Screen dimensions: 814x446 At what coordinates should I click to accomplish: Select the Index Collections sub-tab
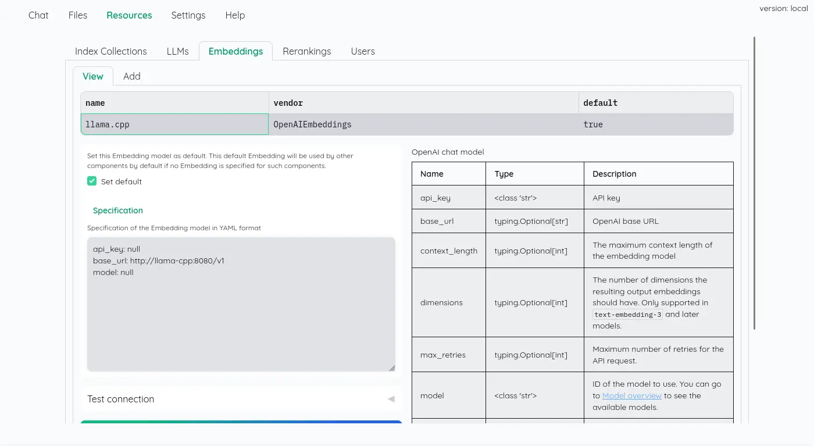(x=110, y=51)
